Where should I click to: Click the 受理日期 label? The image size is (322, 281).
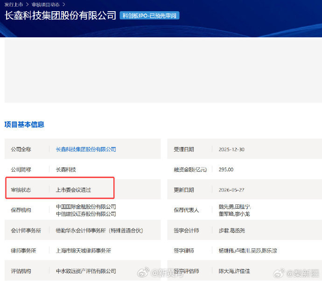184,149
